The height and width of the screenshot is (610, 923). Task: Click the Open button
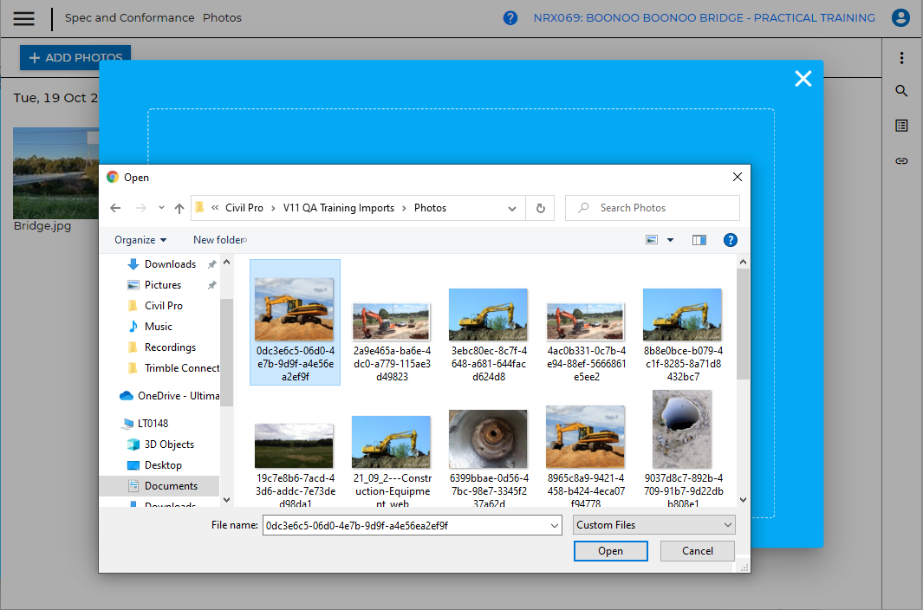(x=610, y=551)
